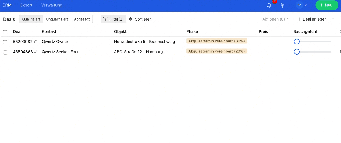
Task: Click Deal anlegen
Action: [x=312, y=19]
